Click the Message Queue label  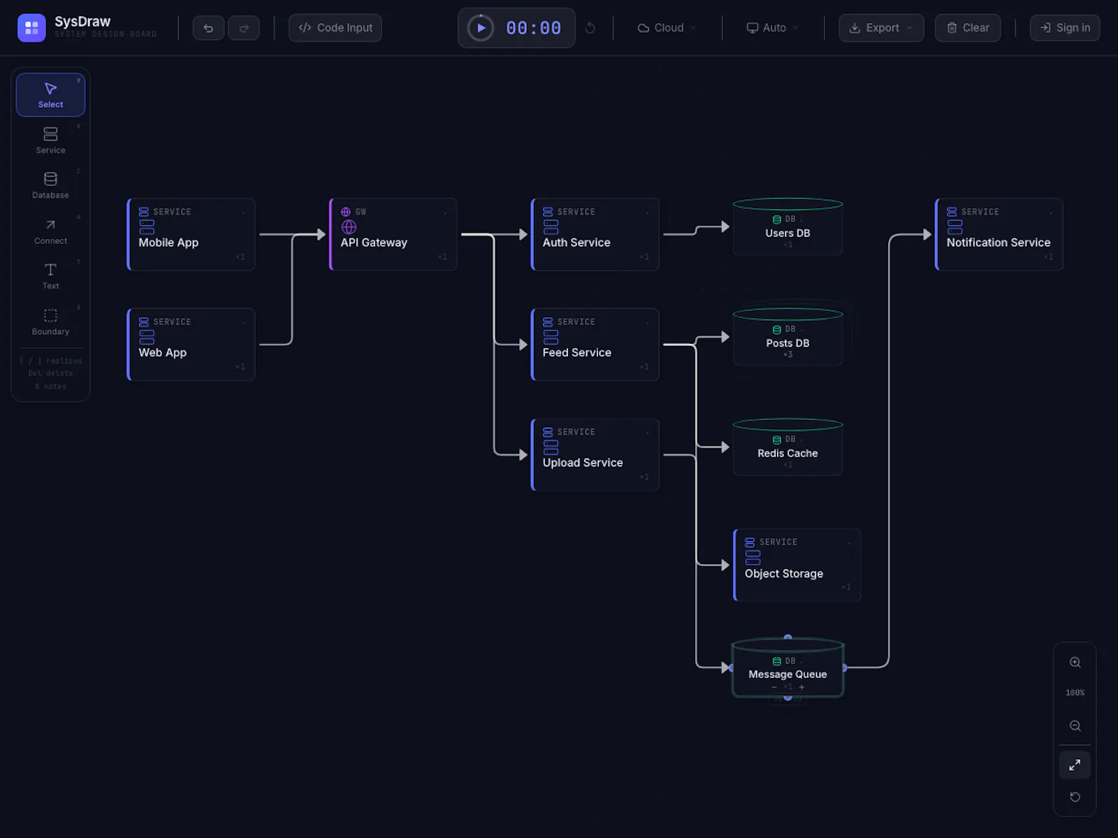click(x=787, y=674)
